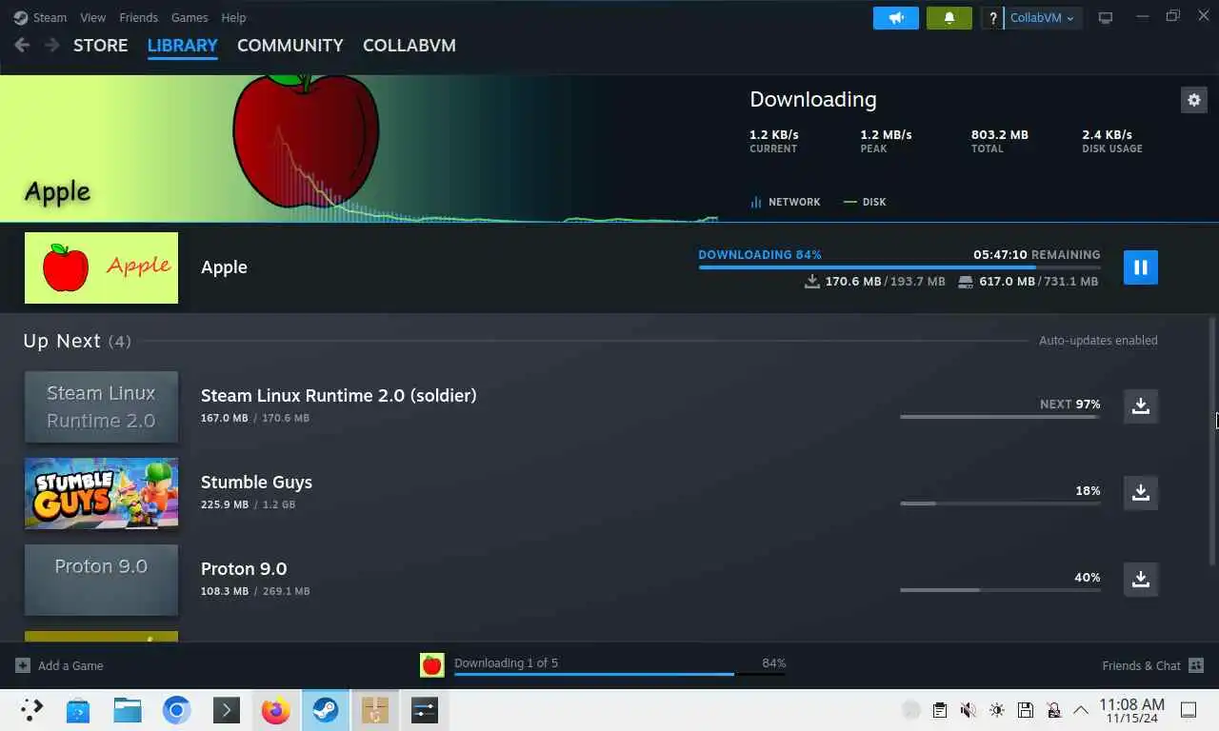The width and height of the screenshot is (1219, 731).
Task: Open Dolphin file manager in taskbar
Action: click(128, 710)
